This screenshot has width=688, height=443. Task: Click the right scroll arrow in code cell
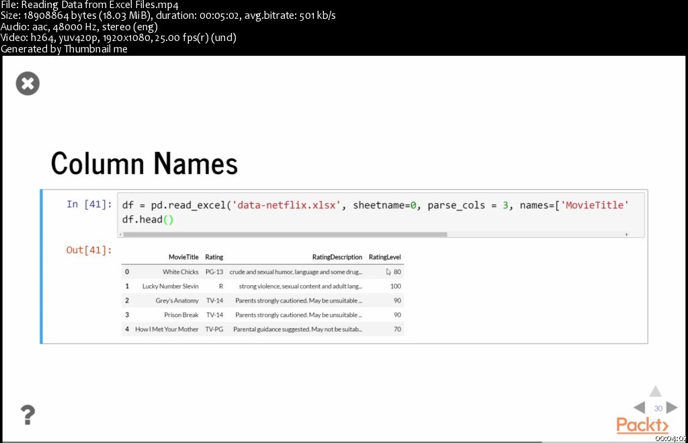pos(627,235)
